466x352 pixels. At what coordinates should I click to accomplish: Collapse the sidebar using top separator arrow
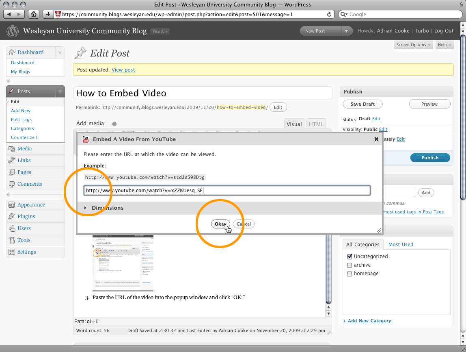pos(8,81)
